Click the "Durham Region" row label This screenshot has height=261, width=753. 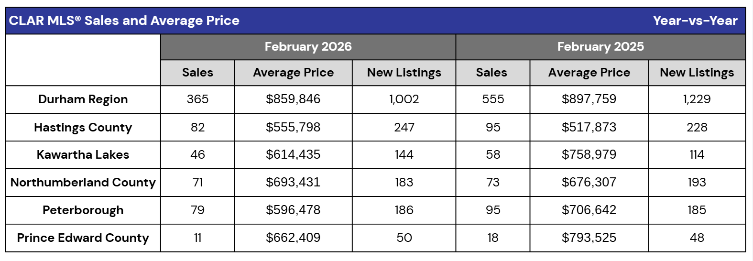[83, 99]
